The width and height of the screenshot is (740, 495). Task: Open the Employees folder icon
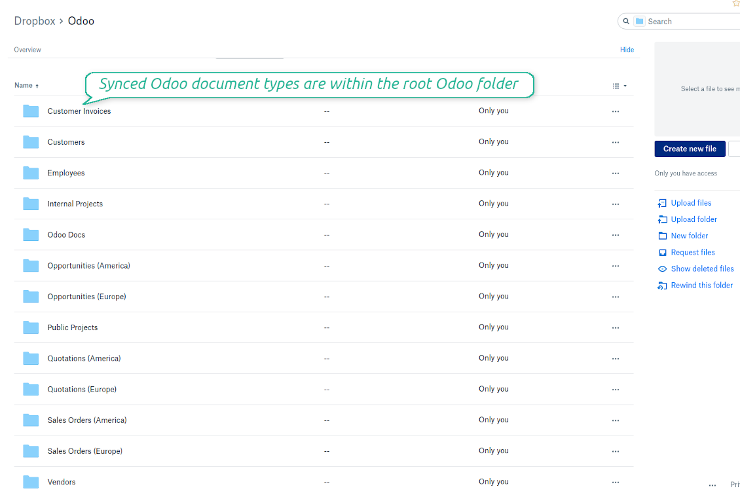31,173
